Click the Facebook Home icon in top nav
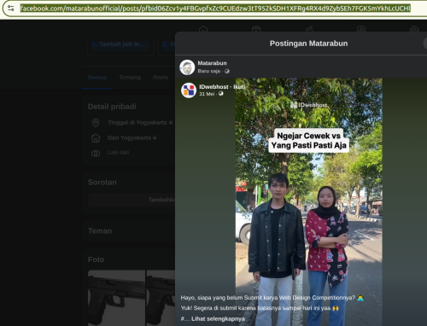 203,29
